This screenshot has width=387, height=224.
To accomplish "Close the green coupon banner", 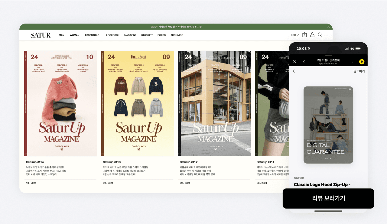I will [x=329, y=27].
